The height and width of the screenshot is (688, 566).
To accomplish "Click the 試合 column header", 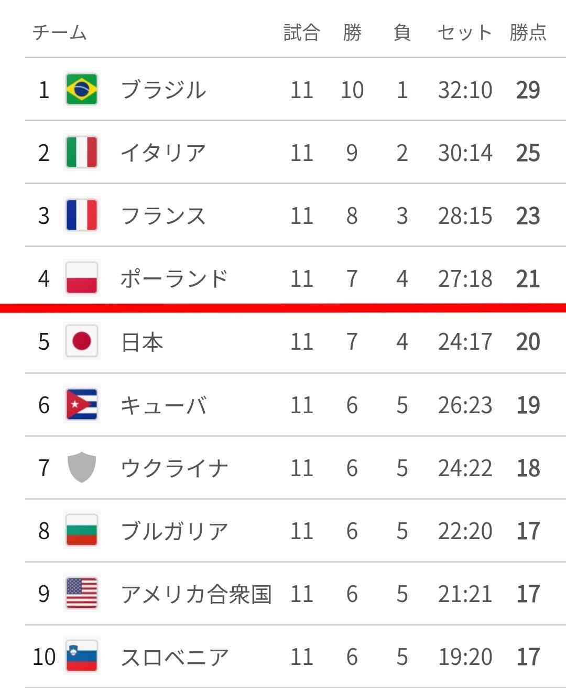I will (x=302, y=33).
